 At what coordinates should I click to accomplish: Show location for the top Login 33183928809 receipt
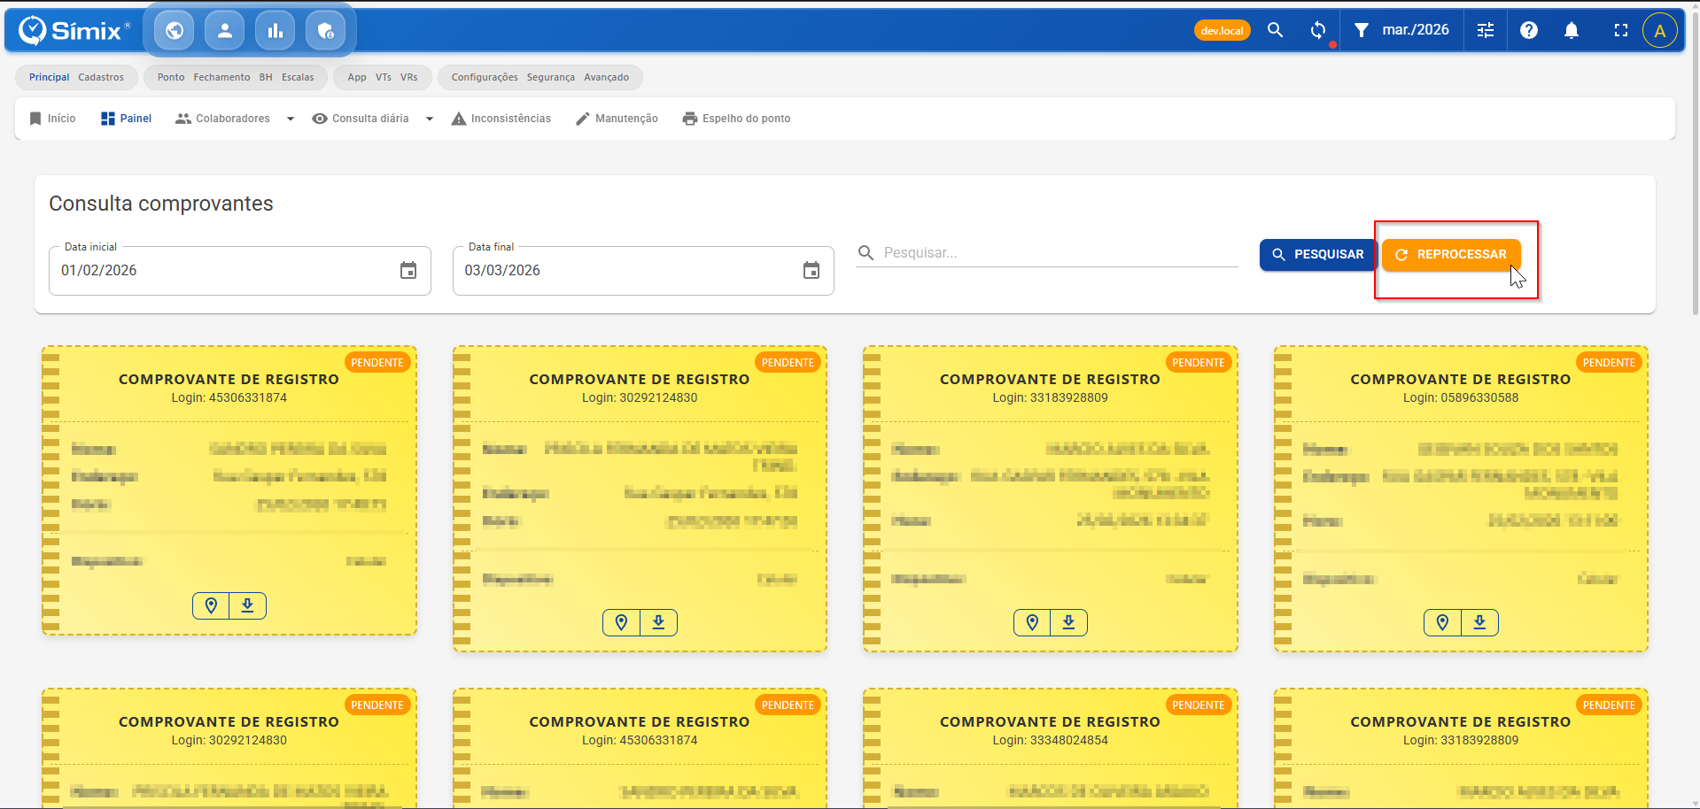pyautogui.click(x=1032, y=623)
